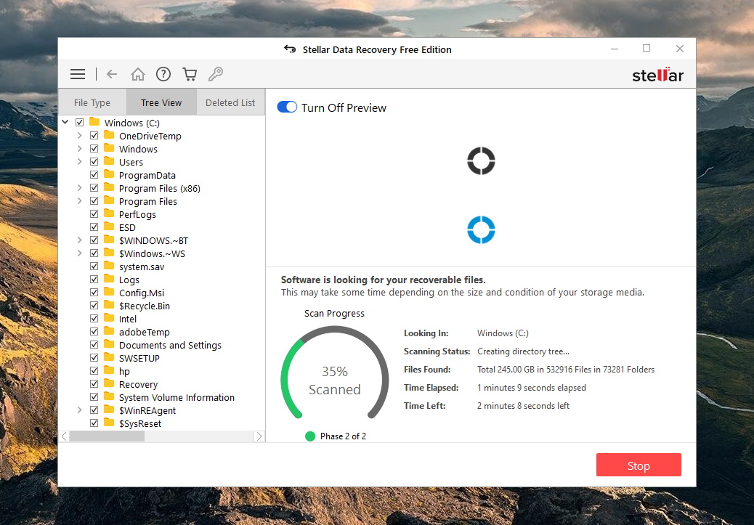This screenshot has width=754, height=525.
Task: Expand the Windows folder node
Action: (x=80, y=149)
